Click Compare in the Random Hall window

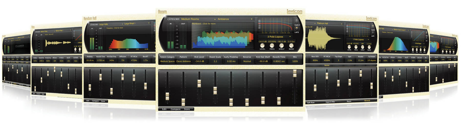tap(95, 101)
